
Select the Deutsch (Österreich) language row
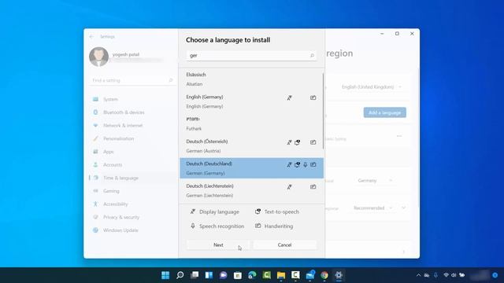click(x=251, y=146)
